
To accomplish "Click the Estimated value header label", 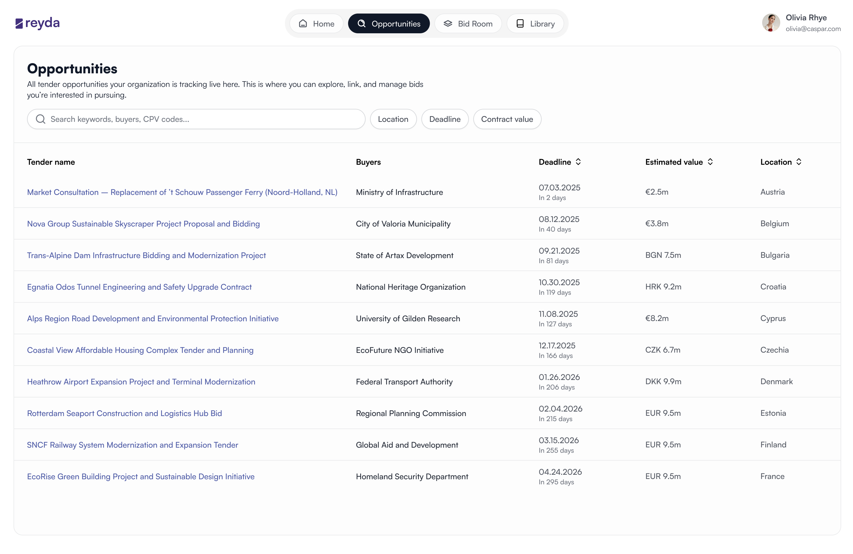I will [x=674, y=162].
